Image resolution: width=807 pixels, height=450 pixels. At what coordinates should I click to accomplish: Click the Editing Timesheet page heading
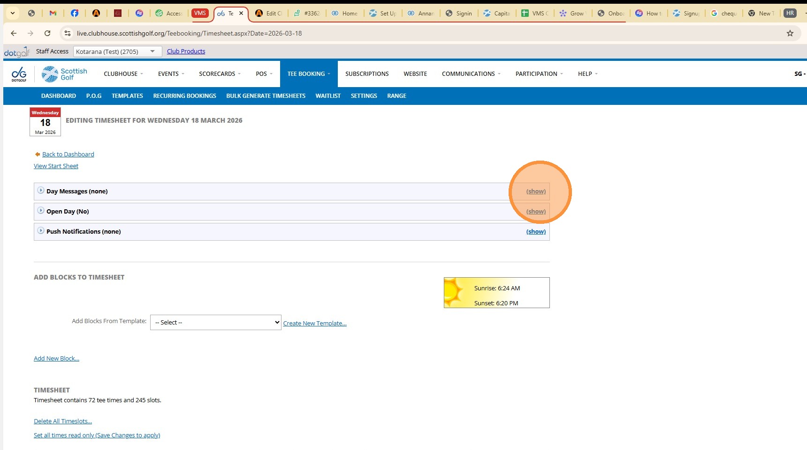click(154, 120)
